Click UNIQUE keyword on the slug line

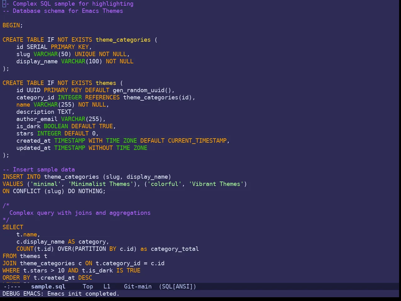[85, 54]
